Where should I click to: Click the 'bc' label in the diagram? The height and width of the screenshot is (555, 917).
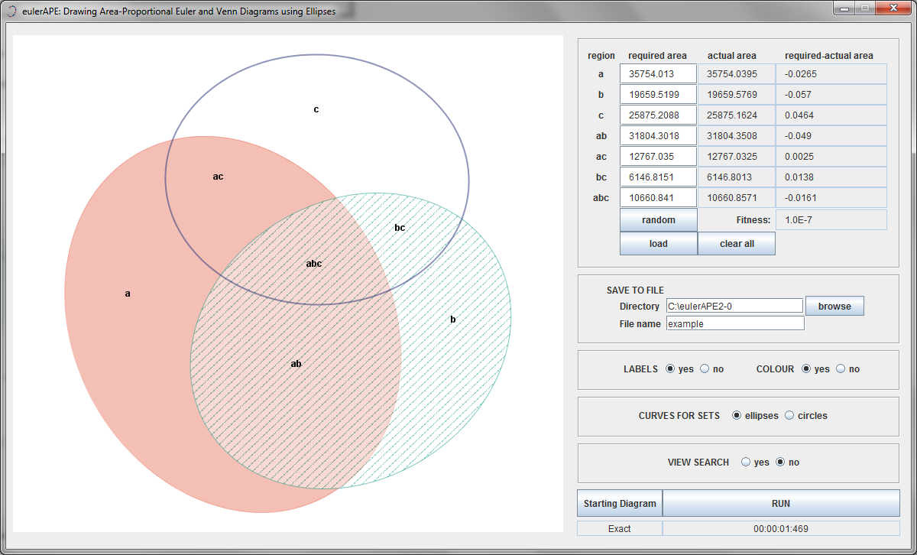click(400, 228)
